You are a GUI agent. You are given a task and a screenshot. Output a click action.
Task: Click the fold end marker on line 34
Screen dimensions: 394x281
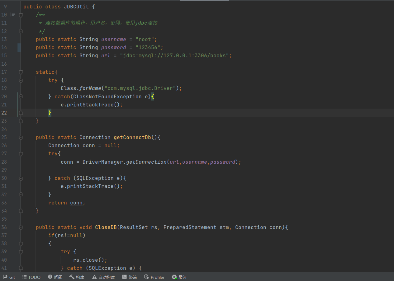click(21, 211)
